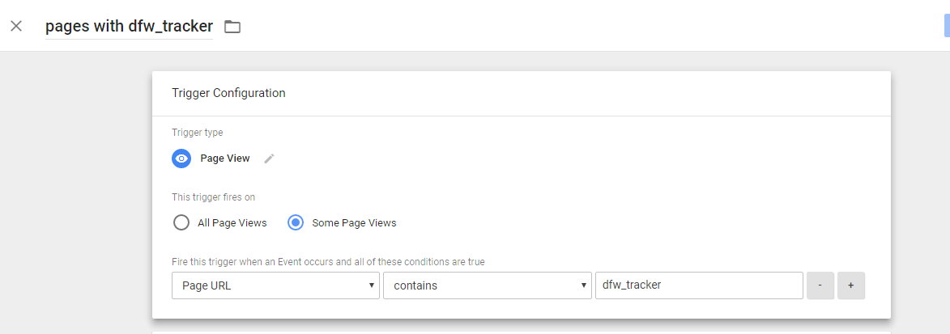Add a condition with the plus button
This screenshot has width=950, height=334.
pyautogui.click(x=851, y=285)
